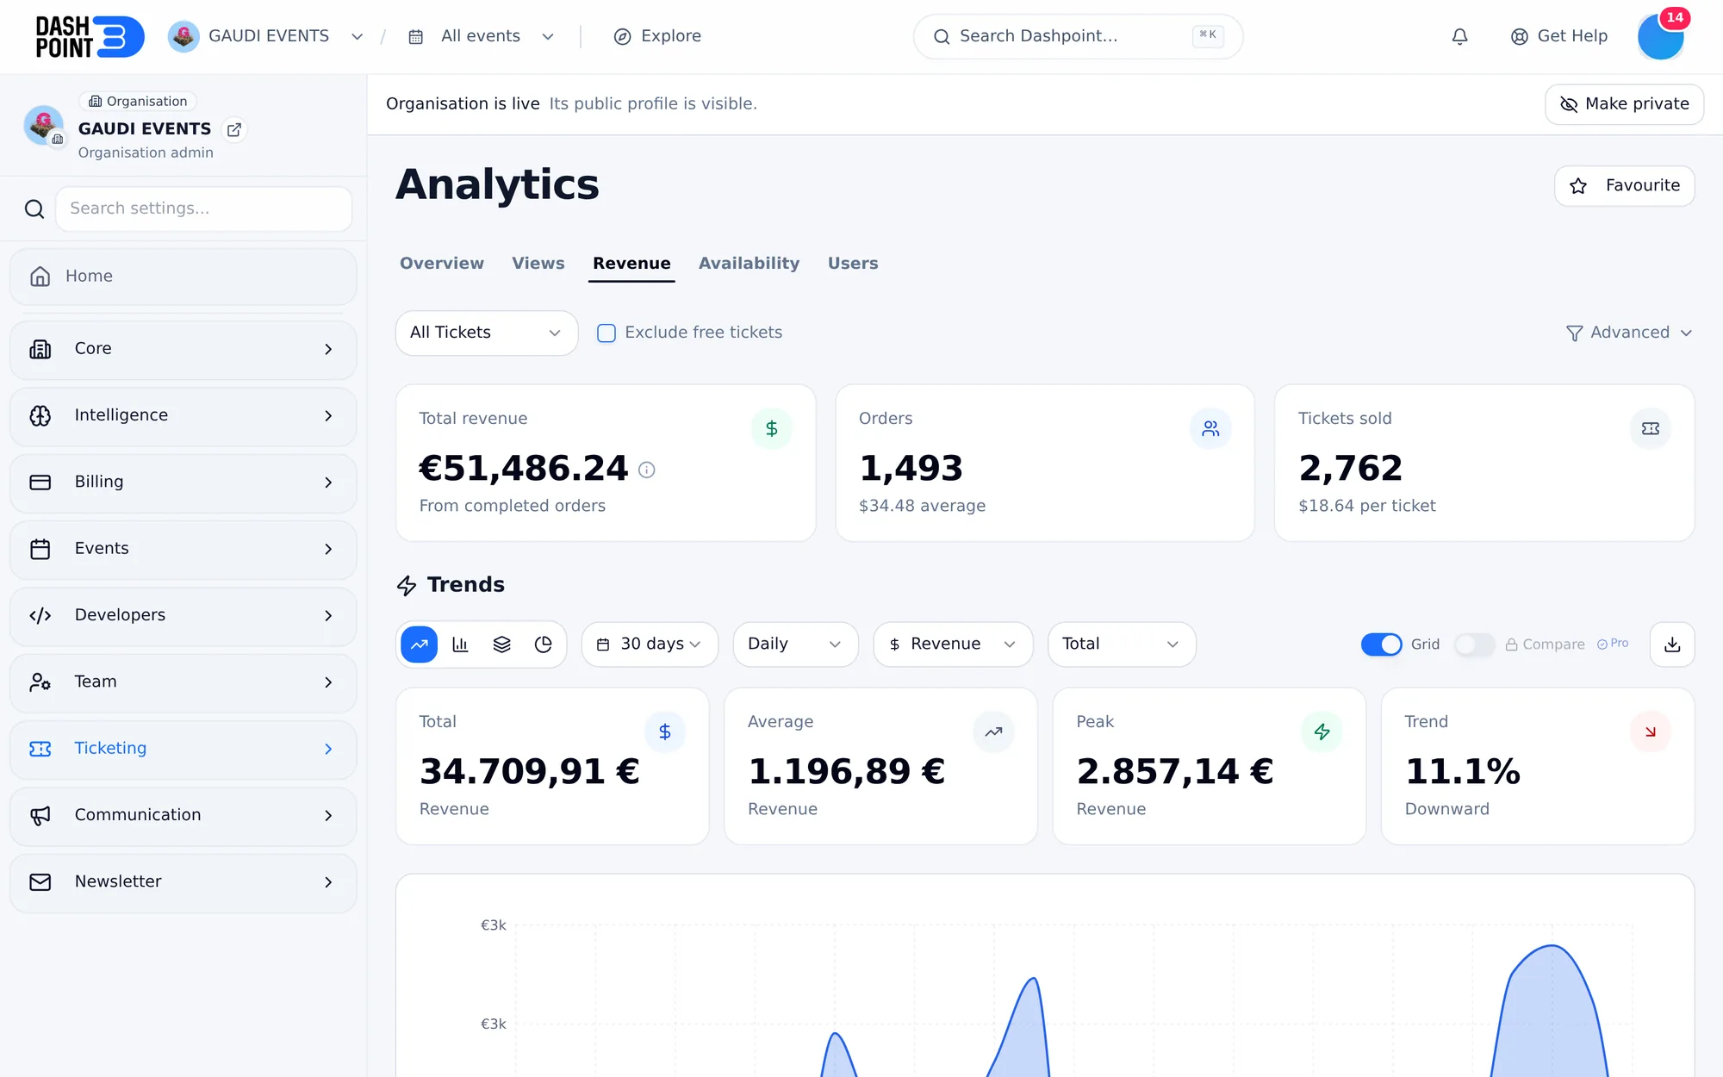This screenshot has width=1723, height=1077.
Task: Click lightning icon on Peak card
Action: [x=1322, y=731]
